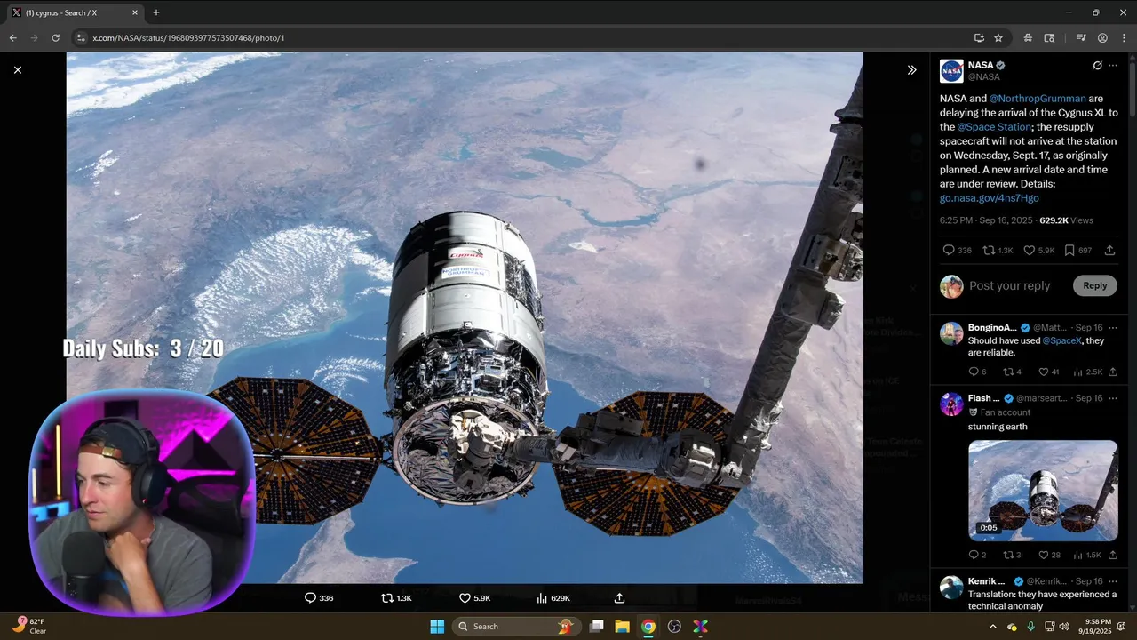The height and width of the screenshot is (640, 1137).
Task: Open the go.nasa.gov/4ns7Hgo link
Action: coord(989,198)
